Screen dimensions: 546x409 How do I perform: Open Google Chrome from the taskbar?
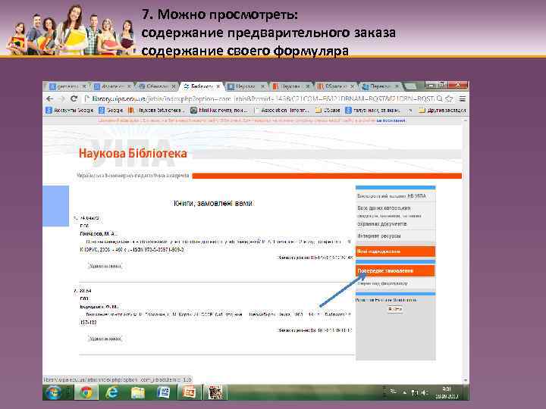[x=86, y=392]
